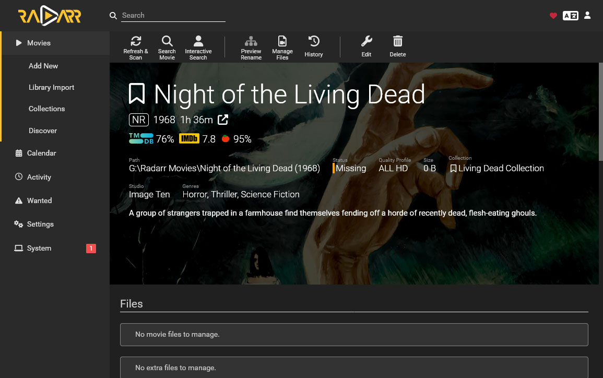Viewport: 603px width, 378px height.
Task: Open Collections in sidebar
Action: pos(46,109)
